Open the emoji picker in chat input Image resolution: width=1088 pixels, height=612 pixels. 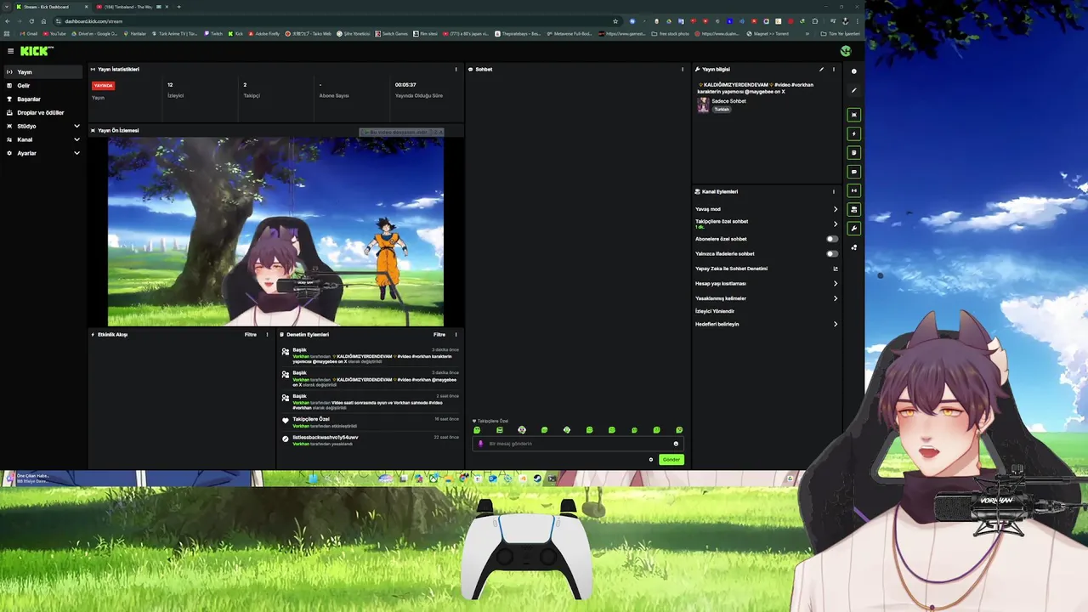click(x=677, y=444)
